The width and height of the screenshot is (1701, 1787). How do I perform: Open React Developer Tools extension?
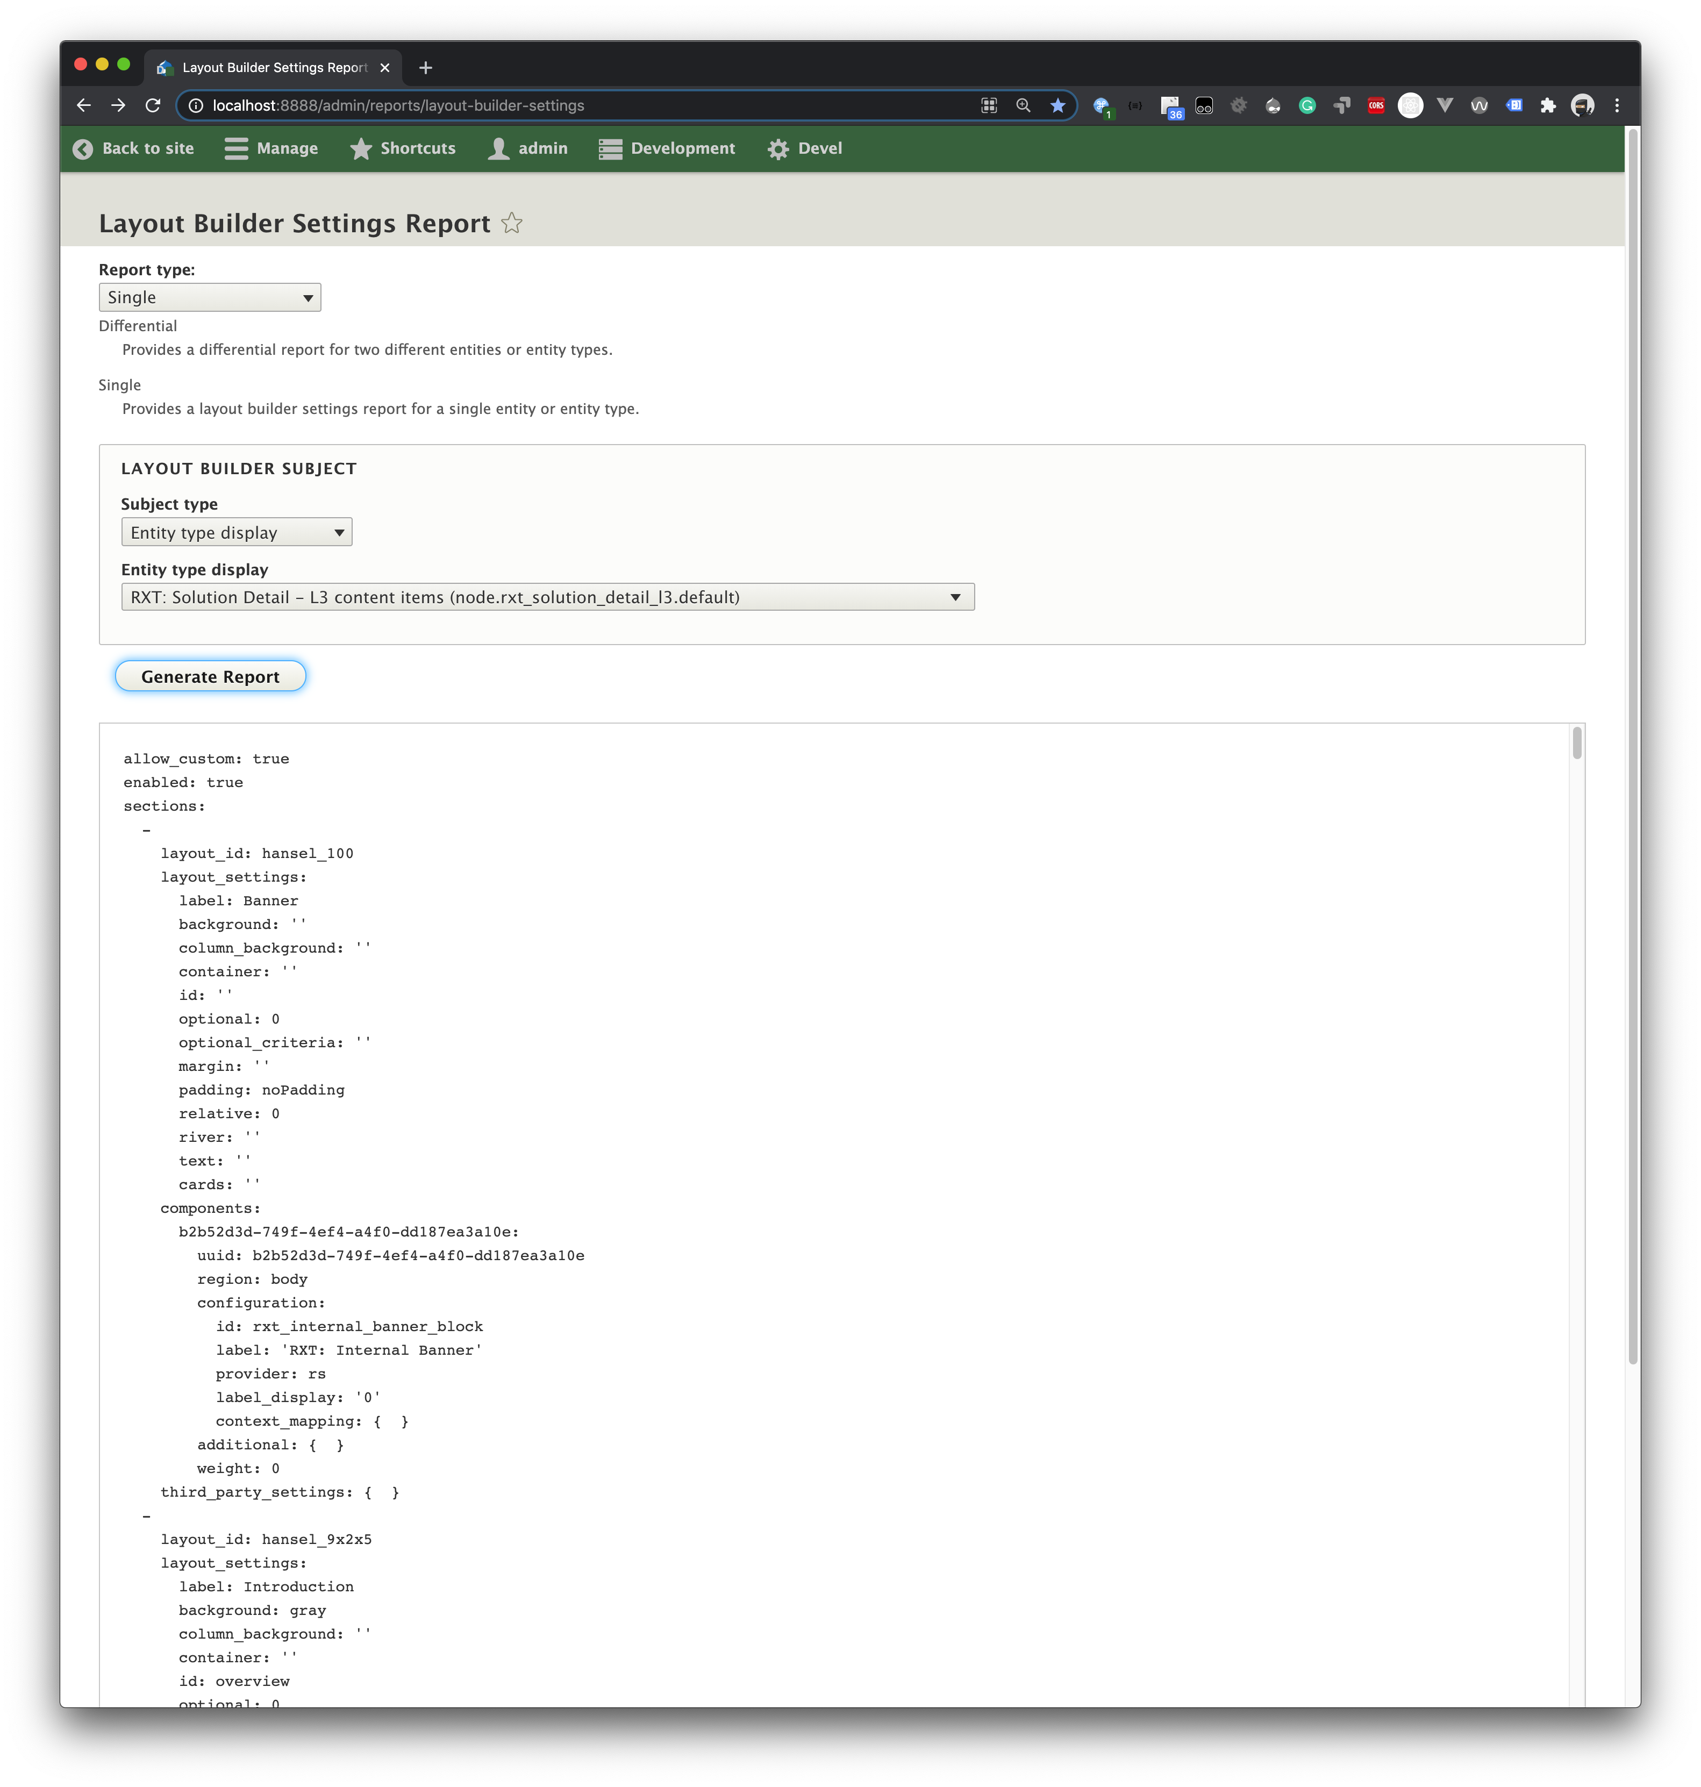click(1411, 106)
